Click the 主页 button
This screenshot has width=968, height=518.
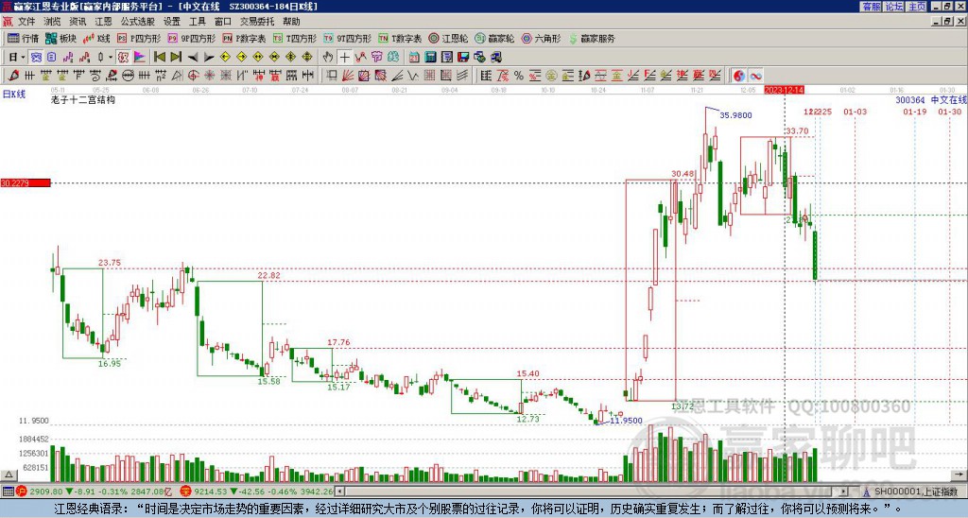(x=916, y=7)
